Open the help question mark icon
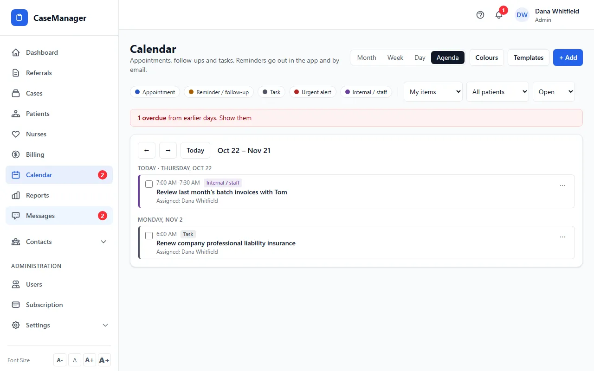This screenshot has height=371, width=594. [480, 15]
